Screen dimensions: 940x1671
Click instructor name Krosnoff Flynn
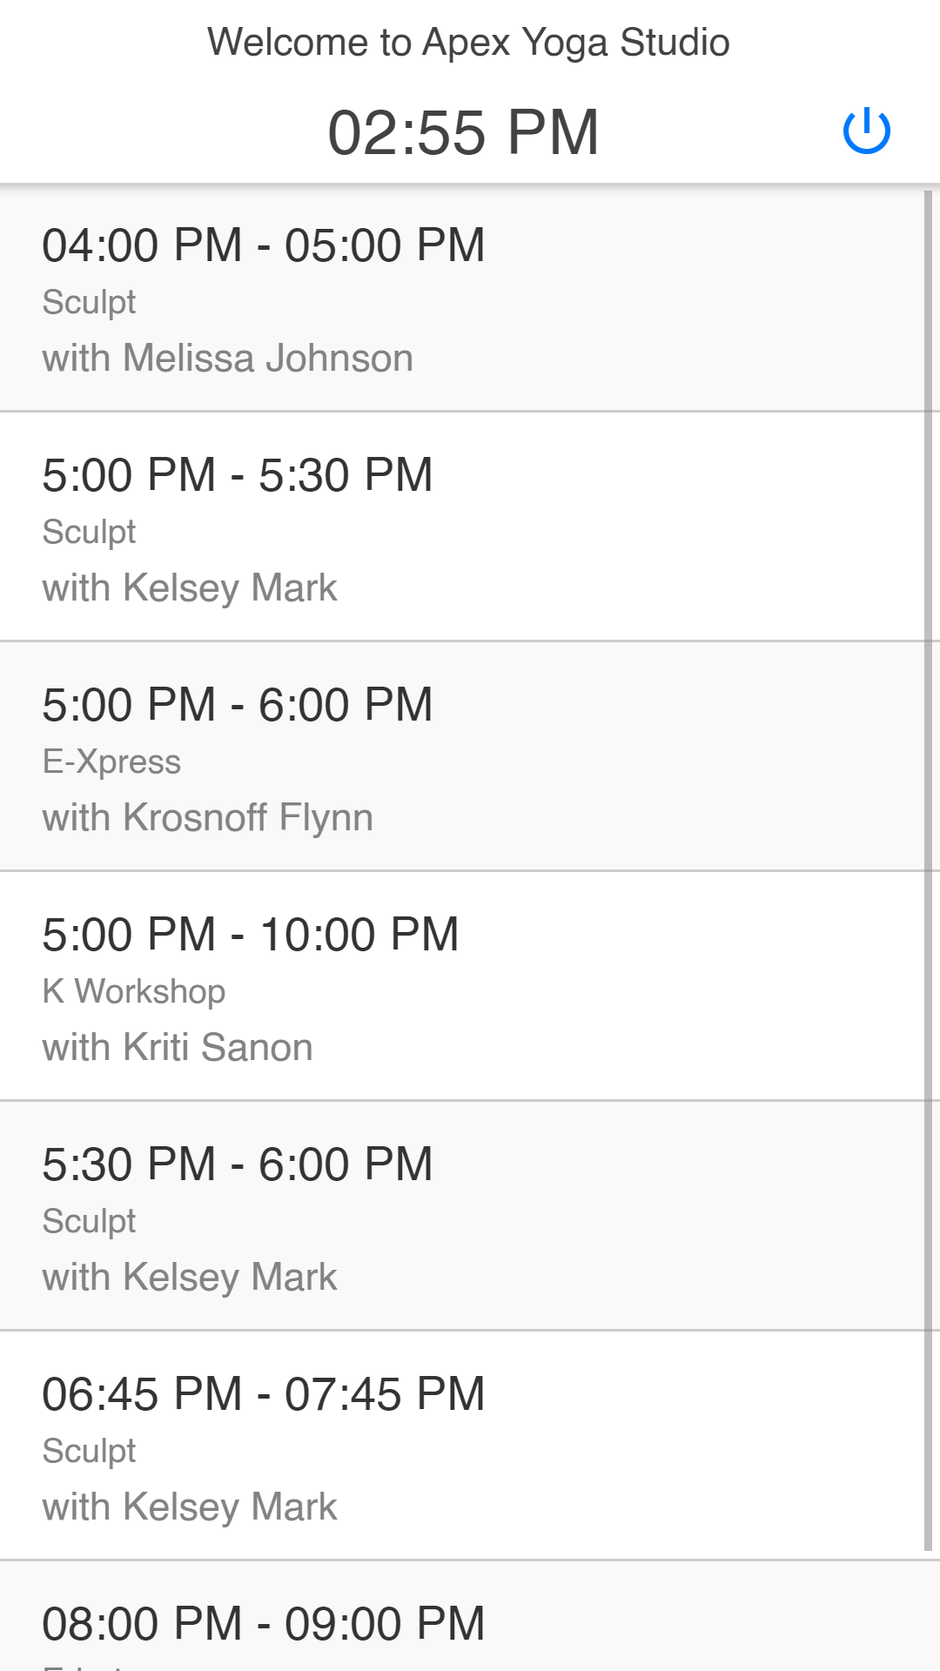[x=208, y=818]
